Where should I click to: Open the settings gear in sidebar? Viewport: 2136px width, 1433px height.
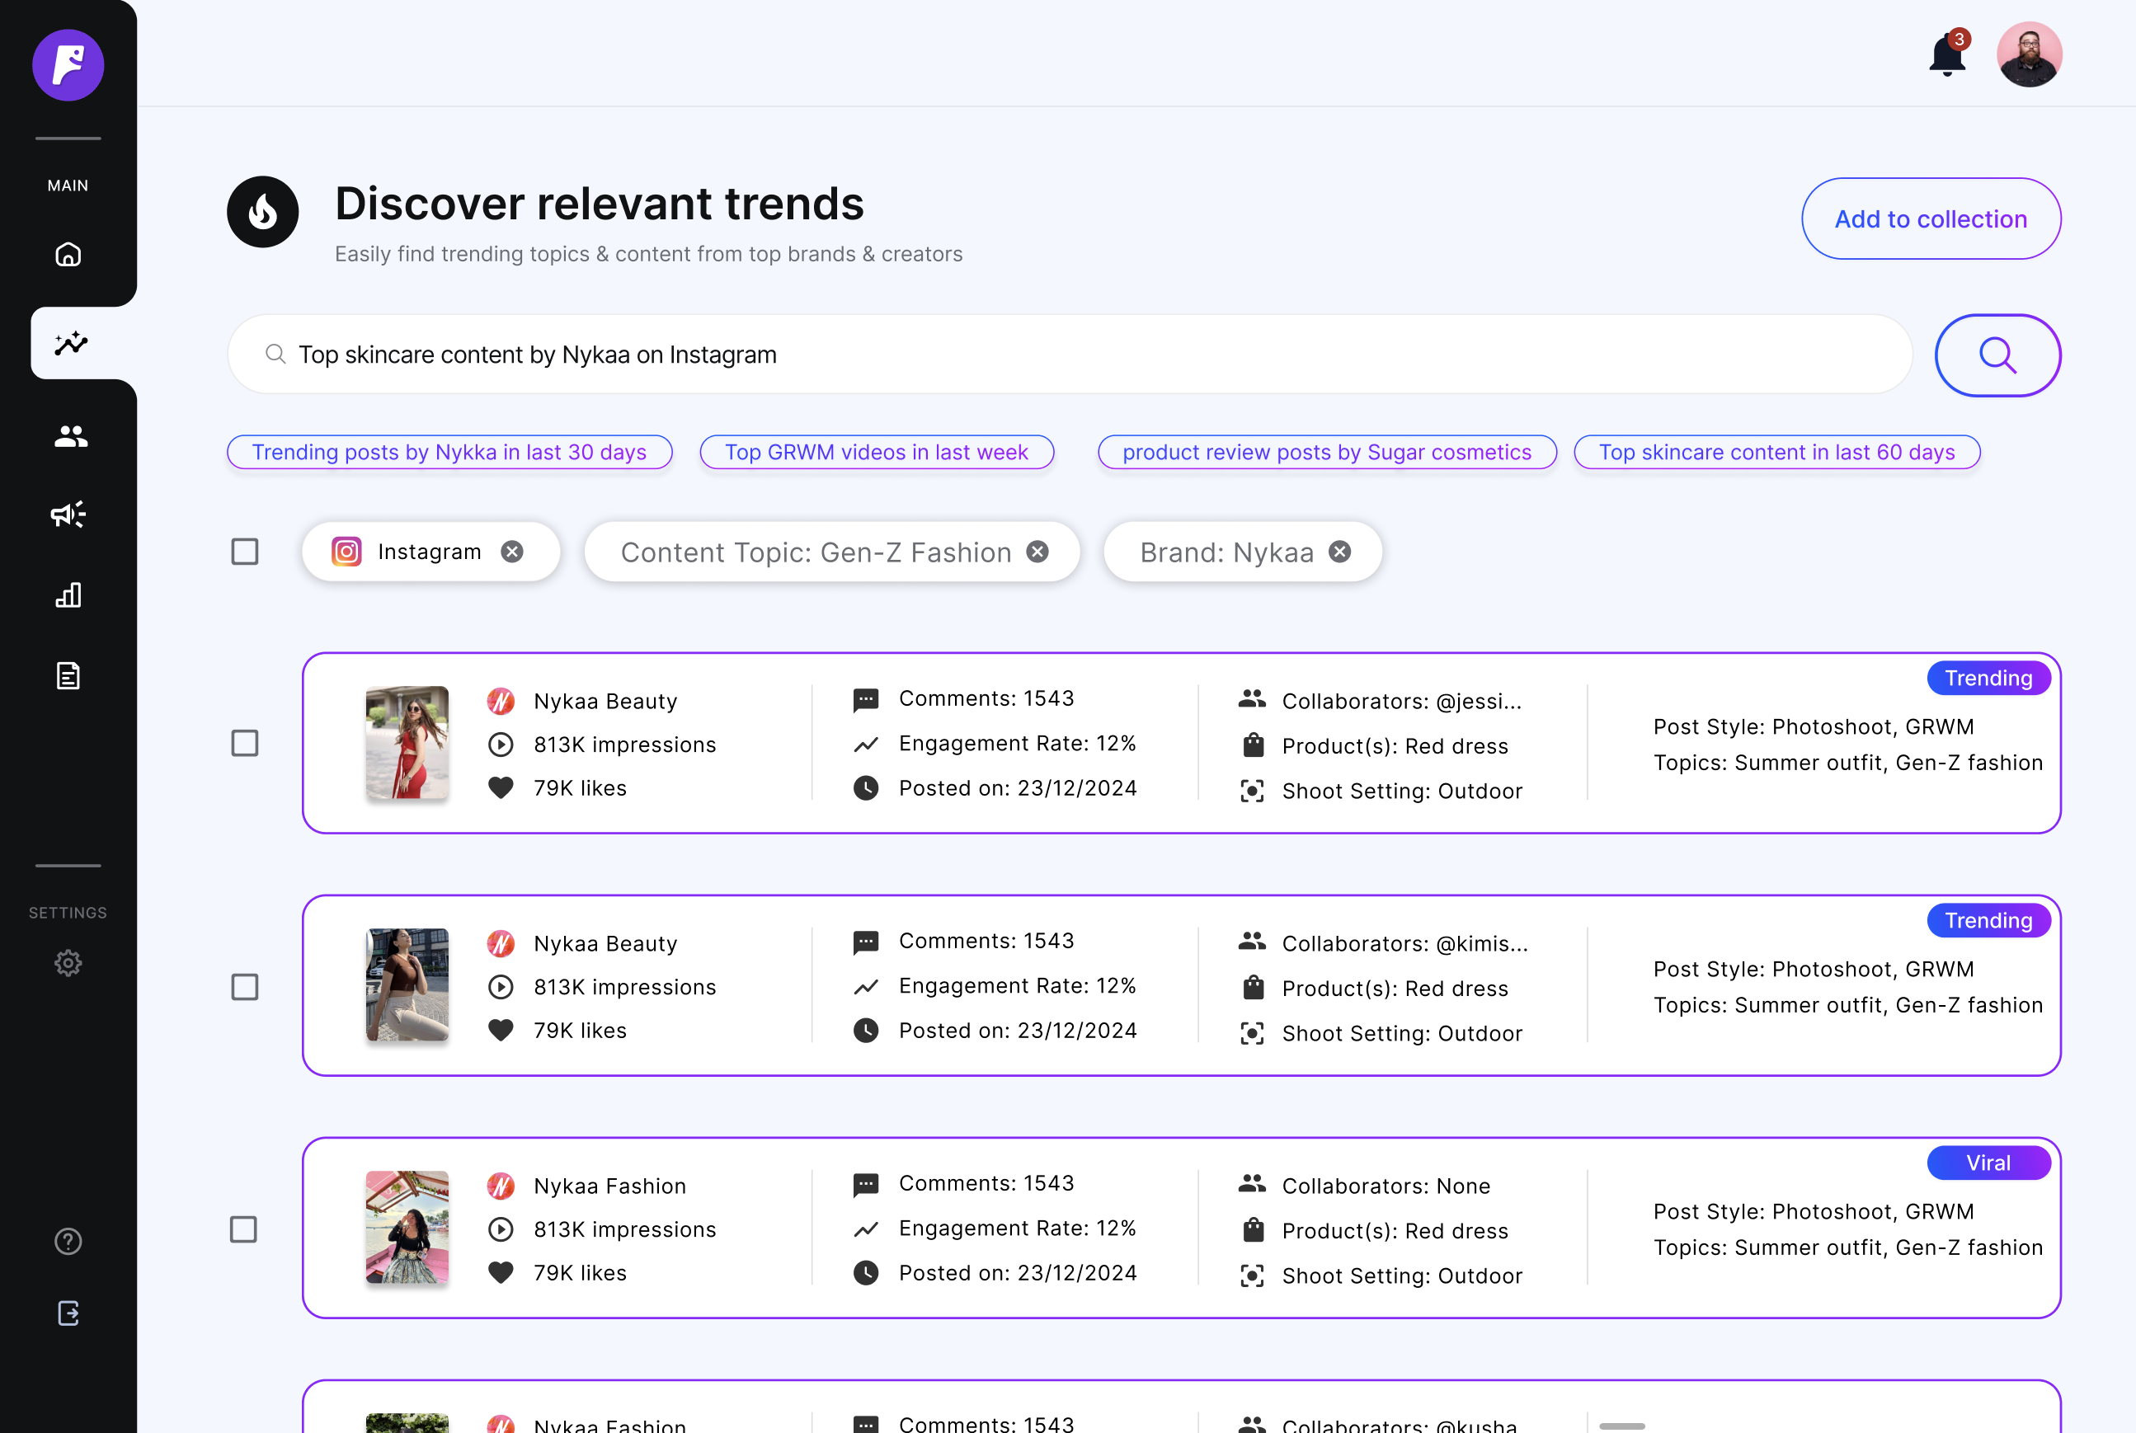[68, 962]
